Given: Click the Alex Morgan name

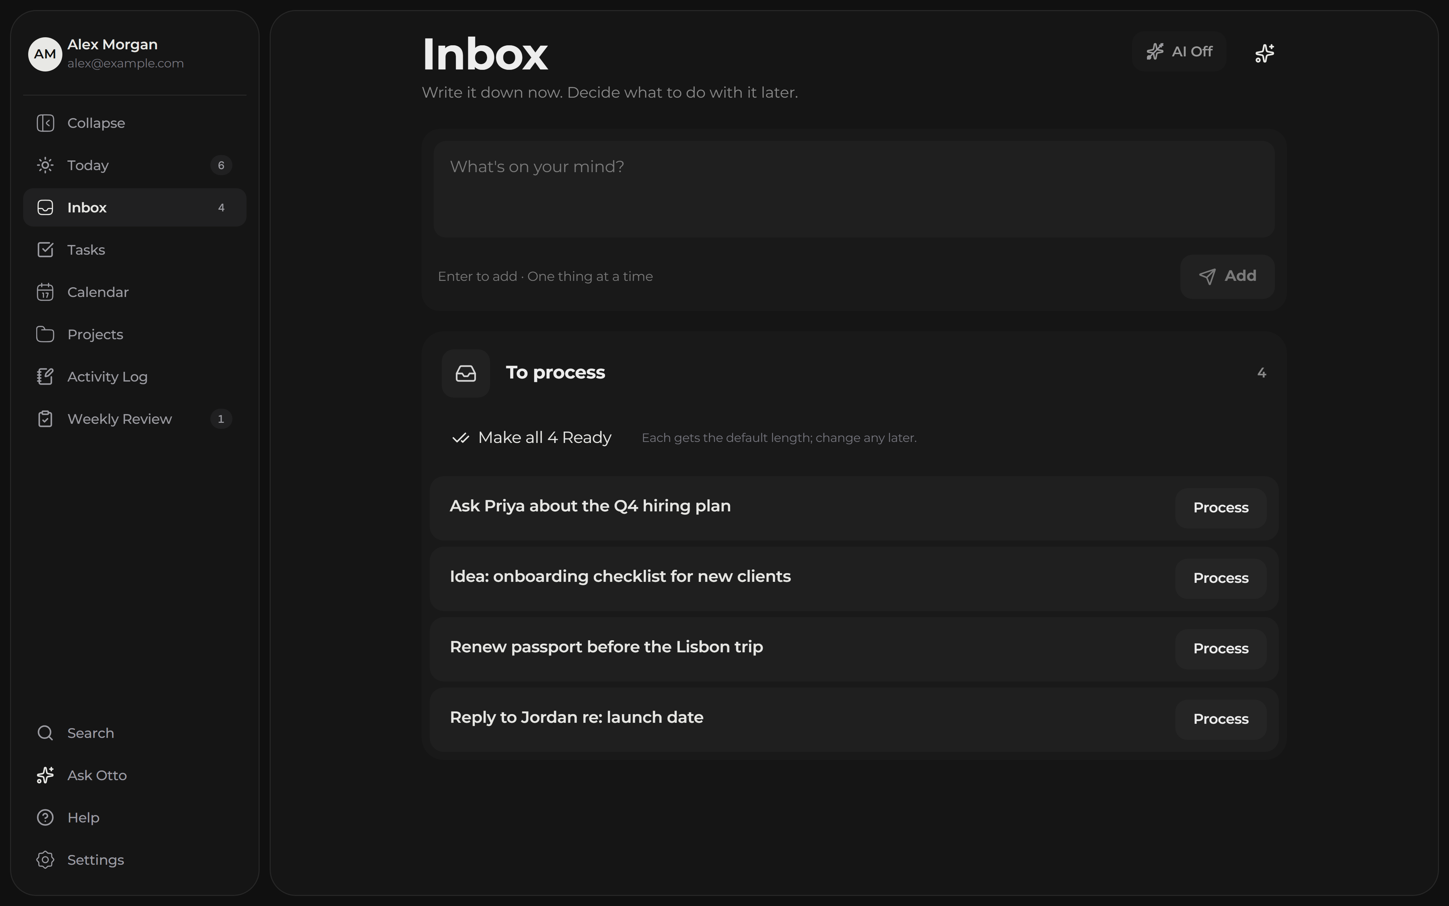Looking at the screenshot, I should tap(113, 44).
